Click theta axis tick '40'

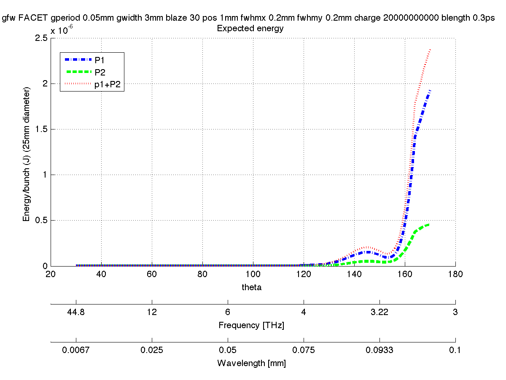click(101, 274)
